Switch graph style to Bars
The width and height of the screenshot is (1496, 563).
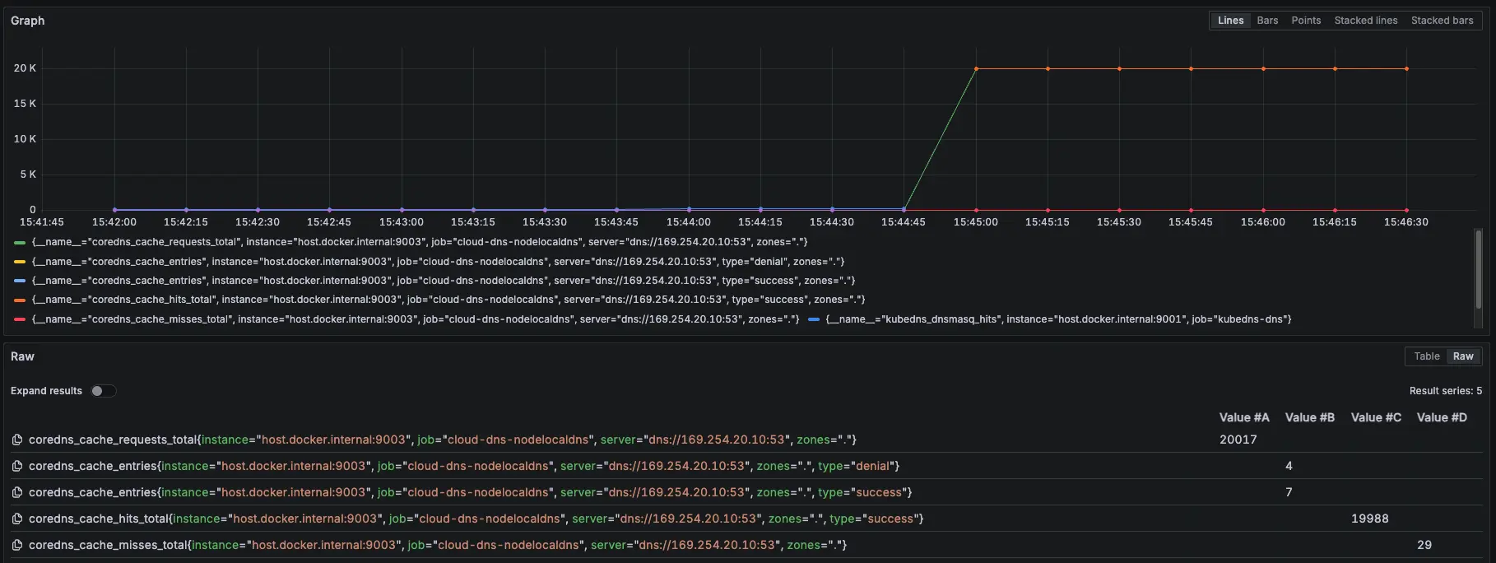(1267, 21)
